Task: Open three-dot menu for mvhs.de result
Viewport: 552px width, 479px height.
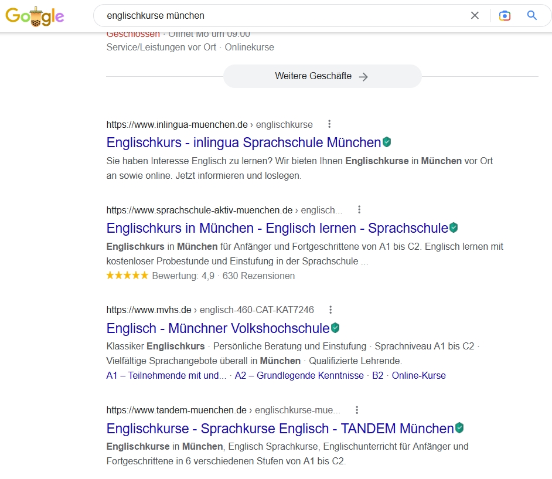Action: pos(330,310)
